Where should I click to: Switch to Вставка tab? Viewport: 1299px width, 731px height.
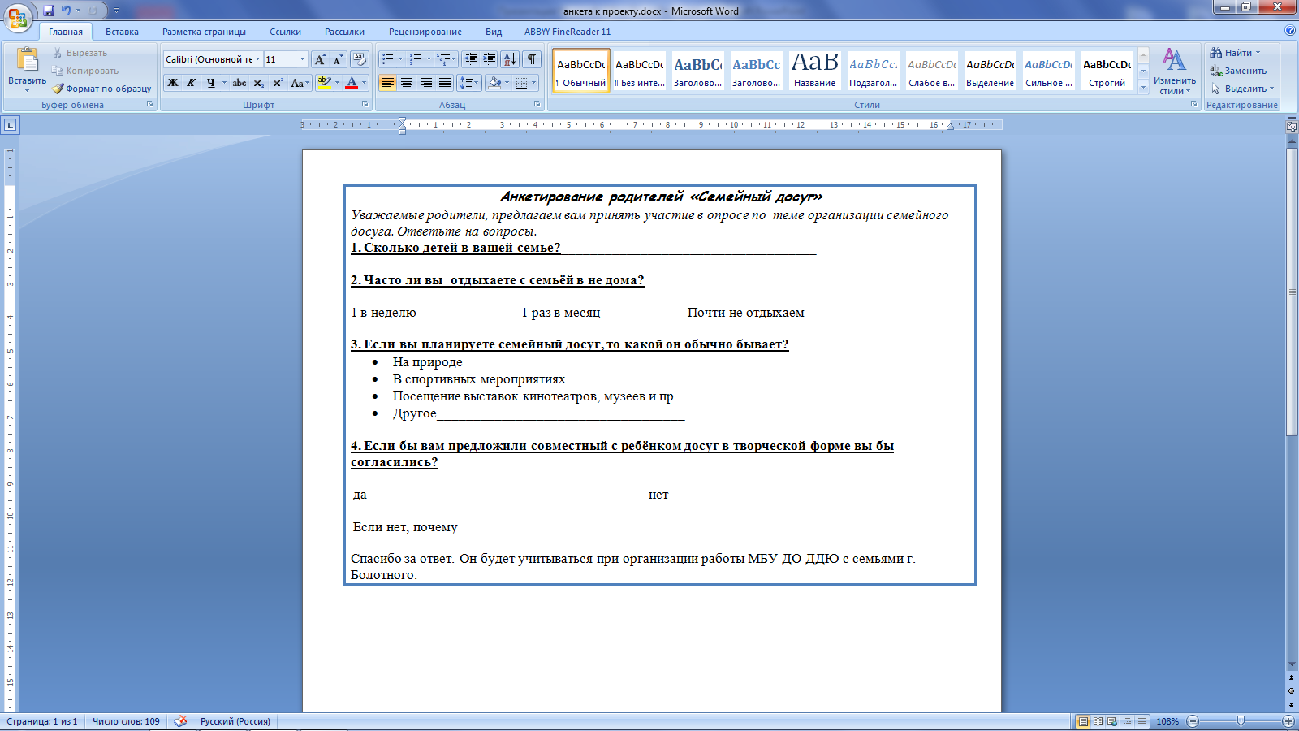tap(122, 32)
